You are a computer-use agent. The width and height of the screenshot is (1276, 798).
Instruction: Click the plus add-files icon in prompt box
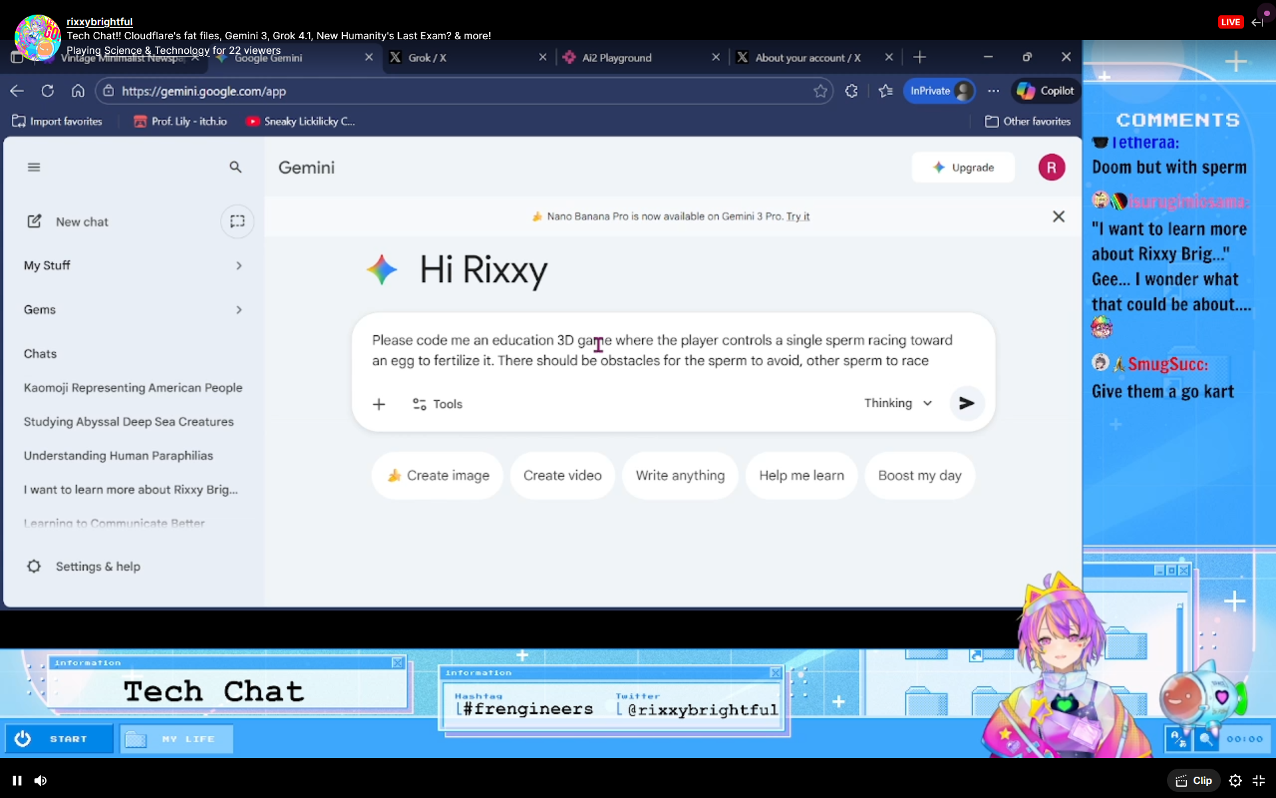tap(379, 404)
